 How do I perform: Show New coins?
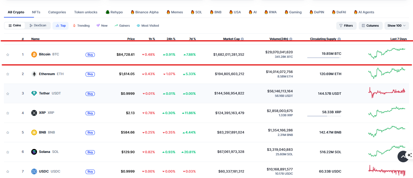tap(102, 26)
